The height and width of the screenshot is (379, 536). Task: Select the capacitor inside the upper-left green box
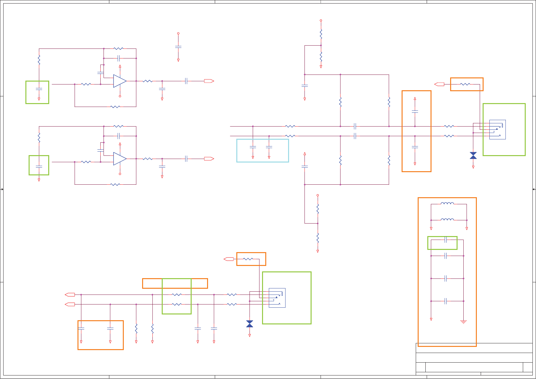point(39,89)
